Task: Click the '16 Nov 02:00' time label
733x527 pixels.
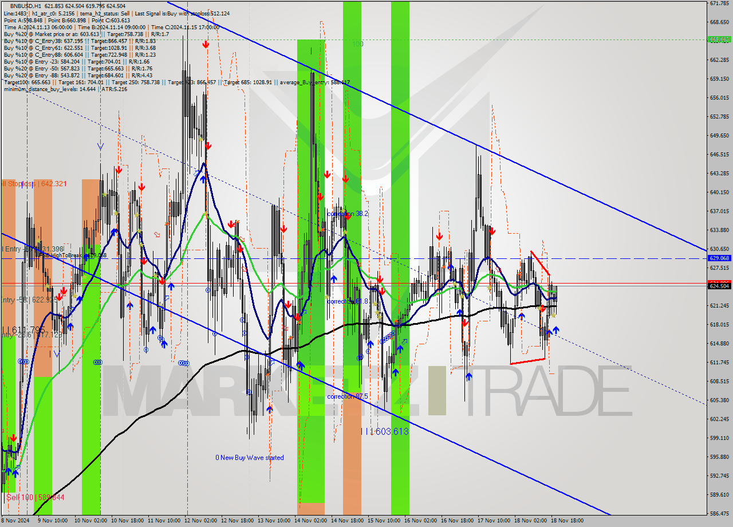Action: (420, 521)
